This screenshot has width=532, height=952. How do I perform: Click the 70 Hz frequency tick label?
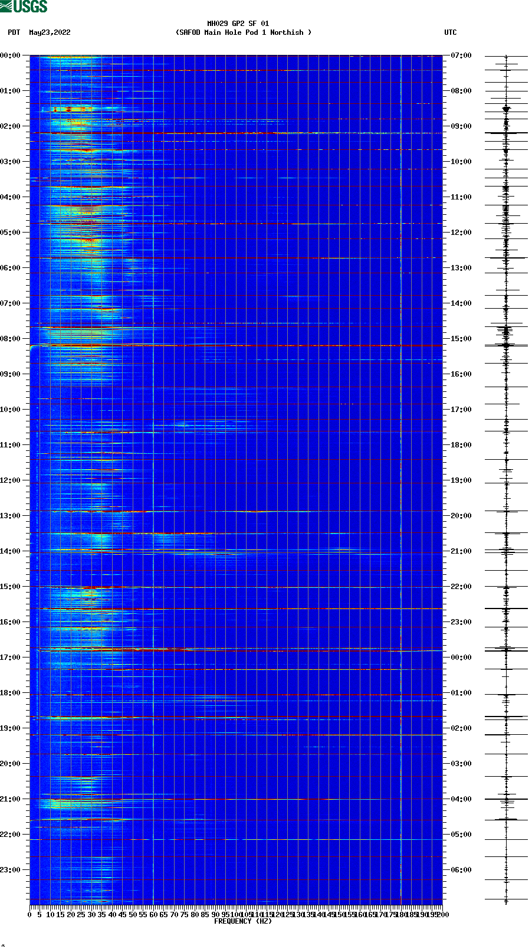click(174, 915)
